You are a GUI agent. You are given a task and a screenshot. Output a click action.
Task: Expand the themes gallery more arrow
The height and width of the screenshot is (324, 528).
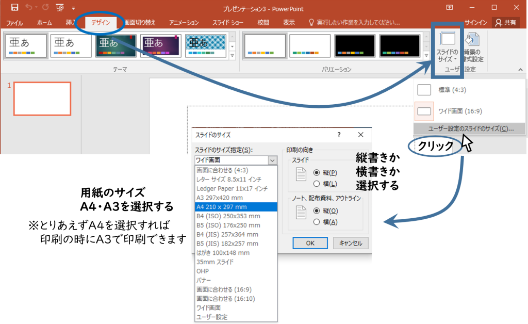232,55
